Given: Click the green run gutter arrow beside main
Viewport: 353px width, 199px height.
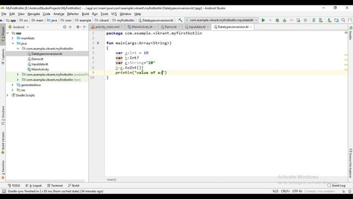Looking at the screenshot, I should pos(98,43).
